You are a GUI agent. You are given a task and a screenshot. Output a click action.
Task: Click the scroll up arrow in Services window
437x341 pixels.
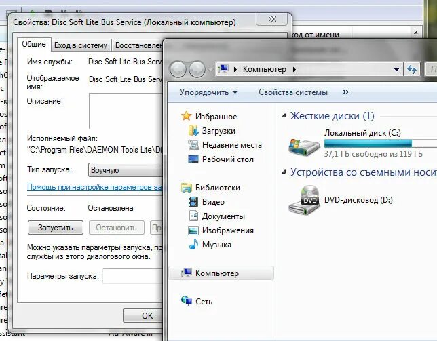(x=416, y=33)
